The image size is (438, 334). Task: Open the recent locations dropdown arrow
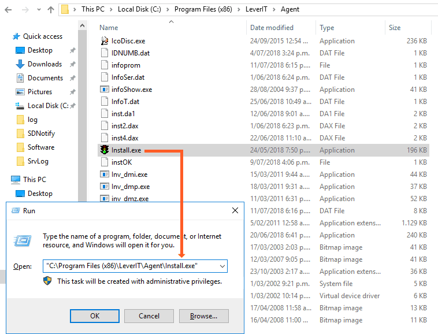point(39,10)
